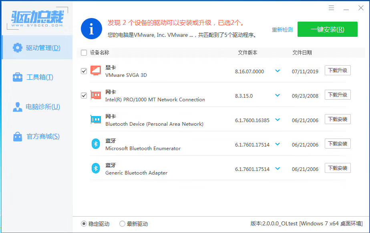370x233 pixels.
Task: Open the hamburger menu at top right
Action: pos(331,8)
